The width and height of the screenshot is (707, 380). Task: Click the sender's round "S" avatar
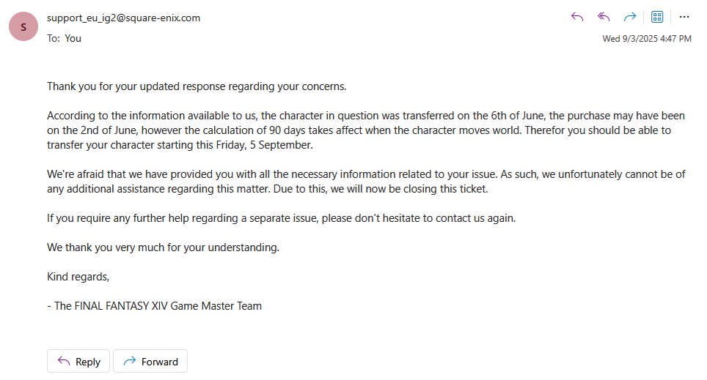[24, 26]
